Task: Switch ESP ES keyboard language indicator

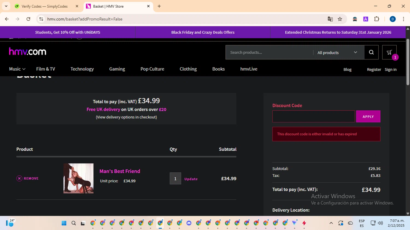Action: (x=362, y=223)
